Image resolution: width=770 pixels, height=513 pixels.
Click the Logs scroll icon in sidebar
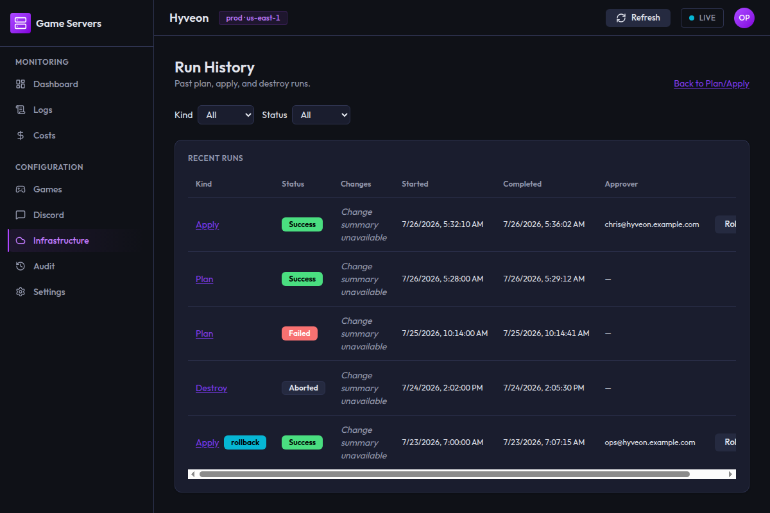tap(21, 110)
